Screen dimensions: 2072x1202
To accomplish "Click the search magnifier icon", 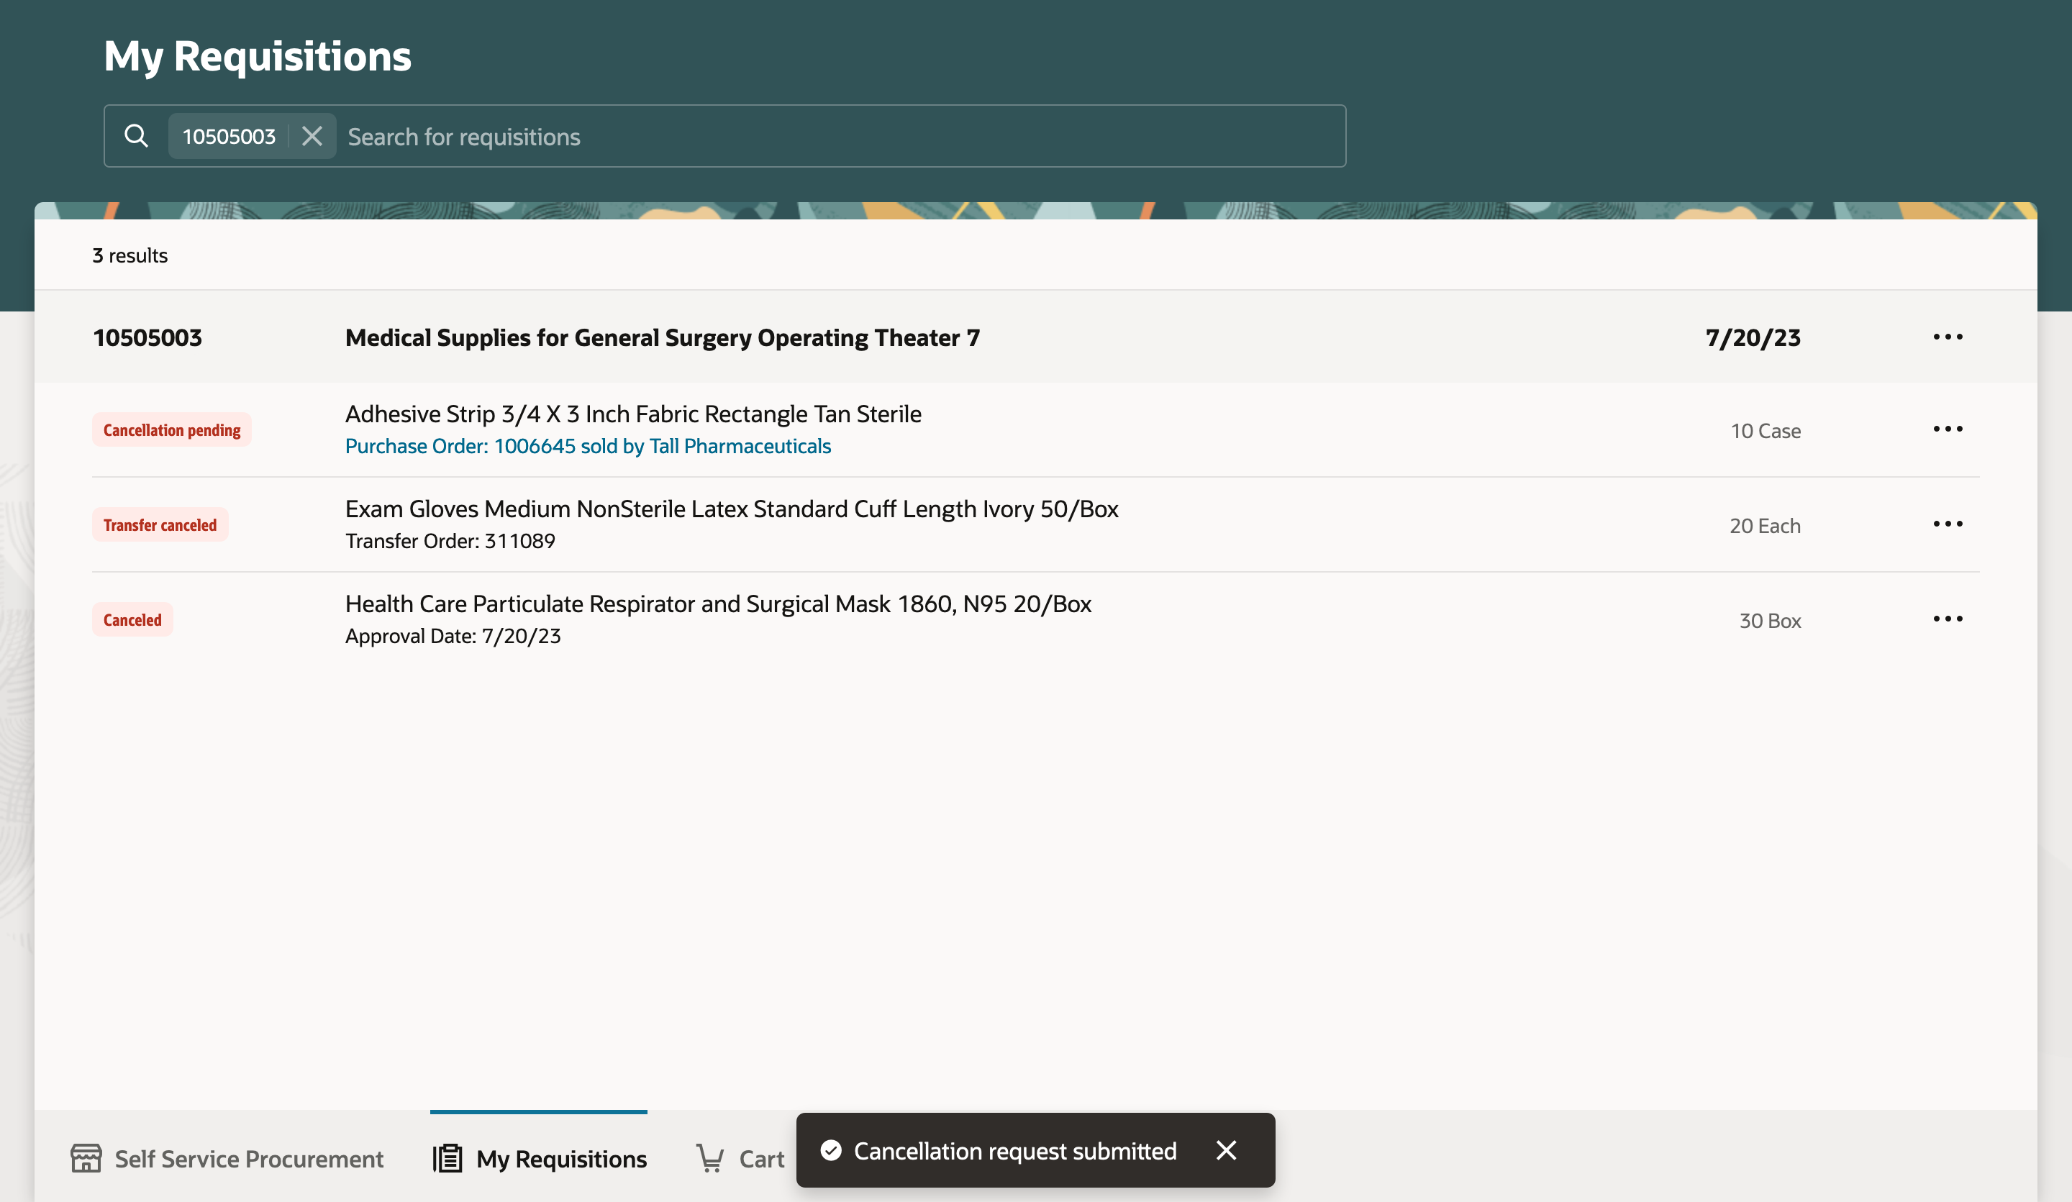I will pos(136,136).
